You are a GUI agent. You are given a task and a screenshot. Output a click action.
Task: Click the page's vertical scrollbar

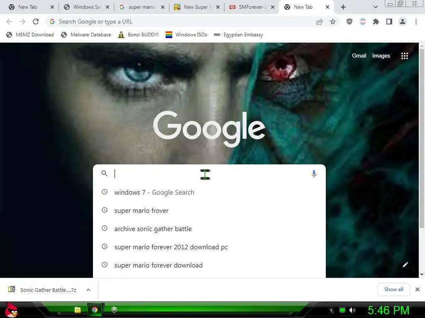pos(422,138)
